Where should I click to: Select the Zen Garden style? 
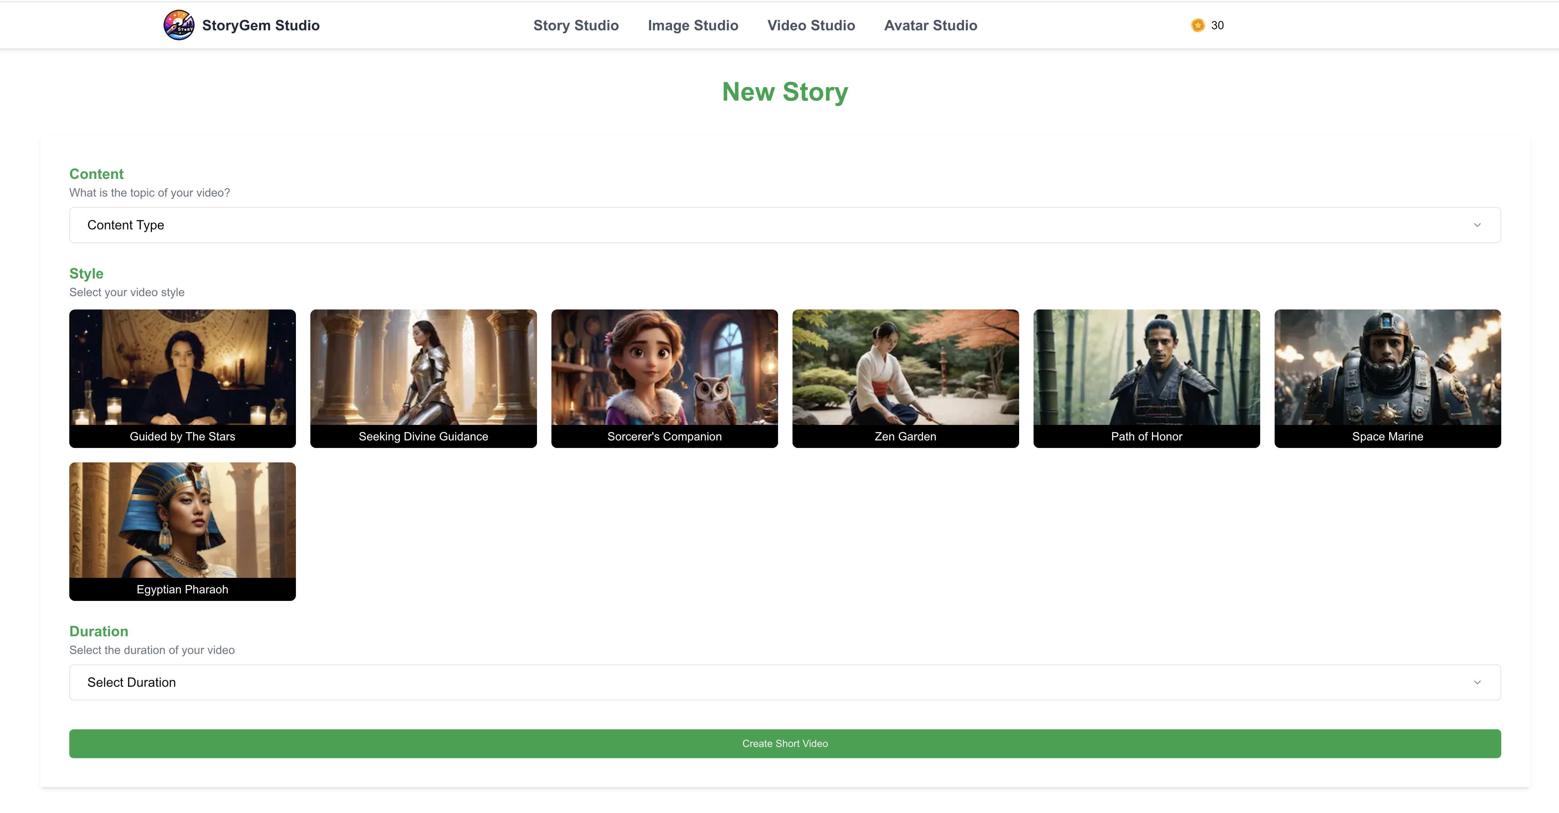pos(905,378)
